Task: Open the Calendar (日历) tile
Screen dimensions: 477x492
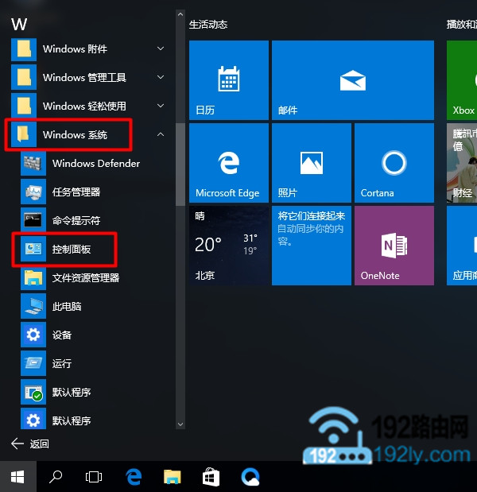Action: click(227, 80)
